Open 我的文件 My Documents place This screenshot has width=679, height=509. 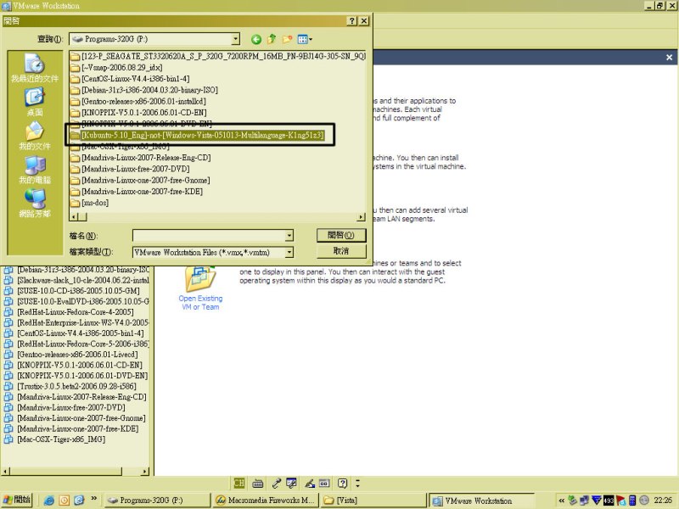(x=35, y=136)
